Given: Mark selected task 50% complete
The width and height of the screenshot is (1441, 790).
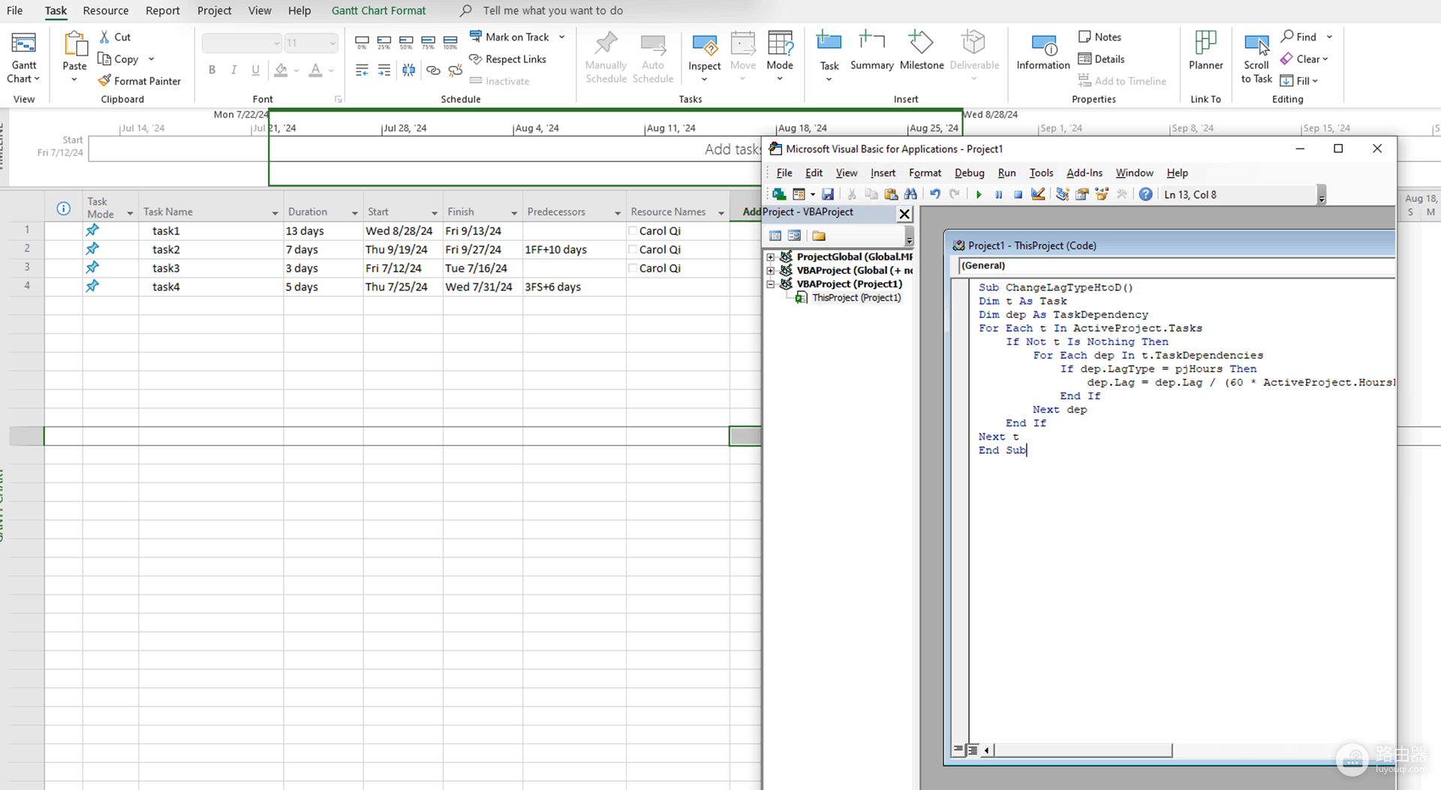Looking at the screenshot, I should click(406, 43).
